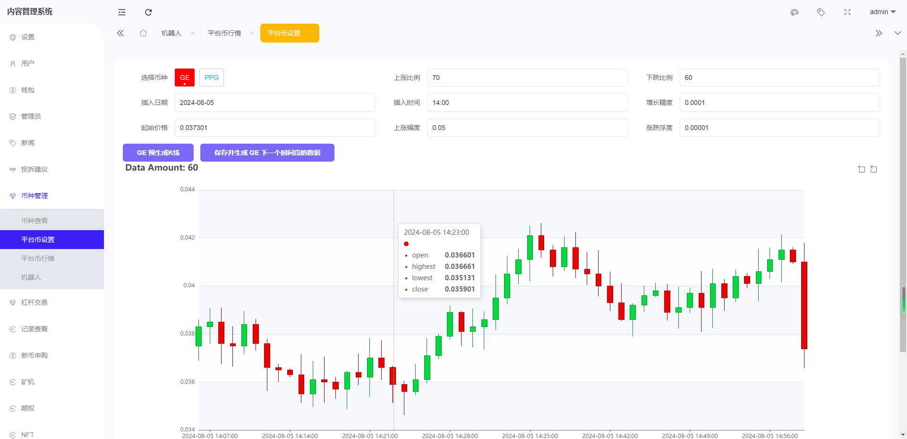
Task: Open the theme palette icon in header
Action: [795, 12]
